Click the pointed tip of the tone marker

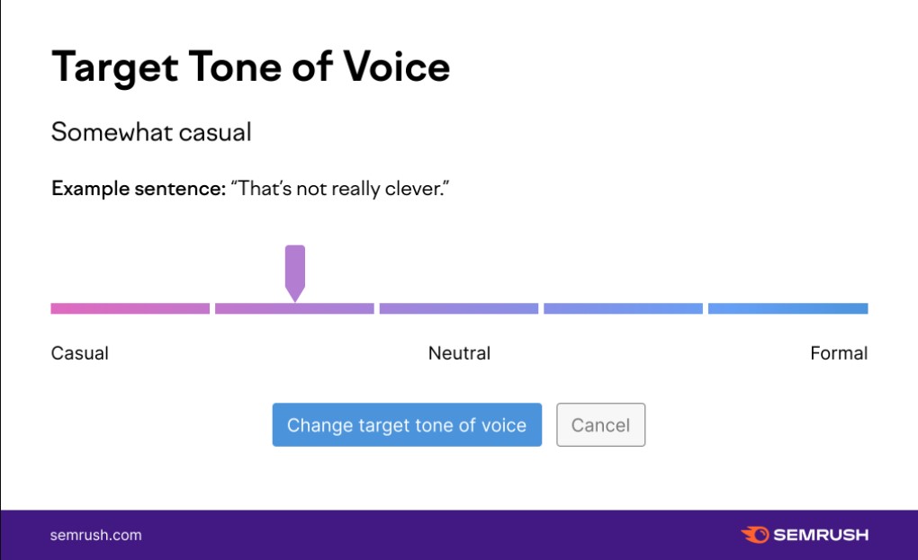coord(295,297)
